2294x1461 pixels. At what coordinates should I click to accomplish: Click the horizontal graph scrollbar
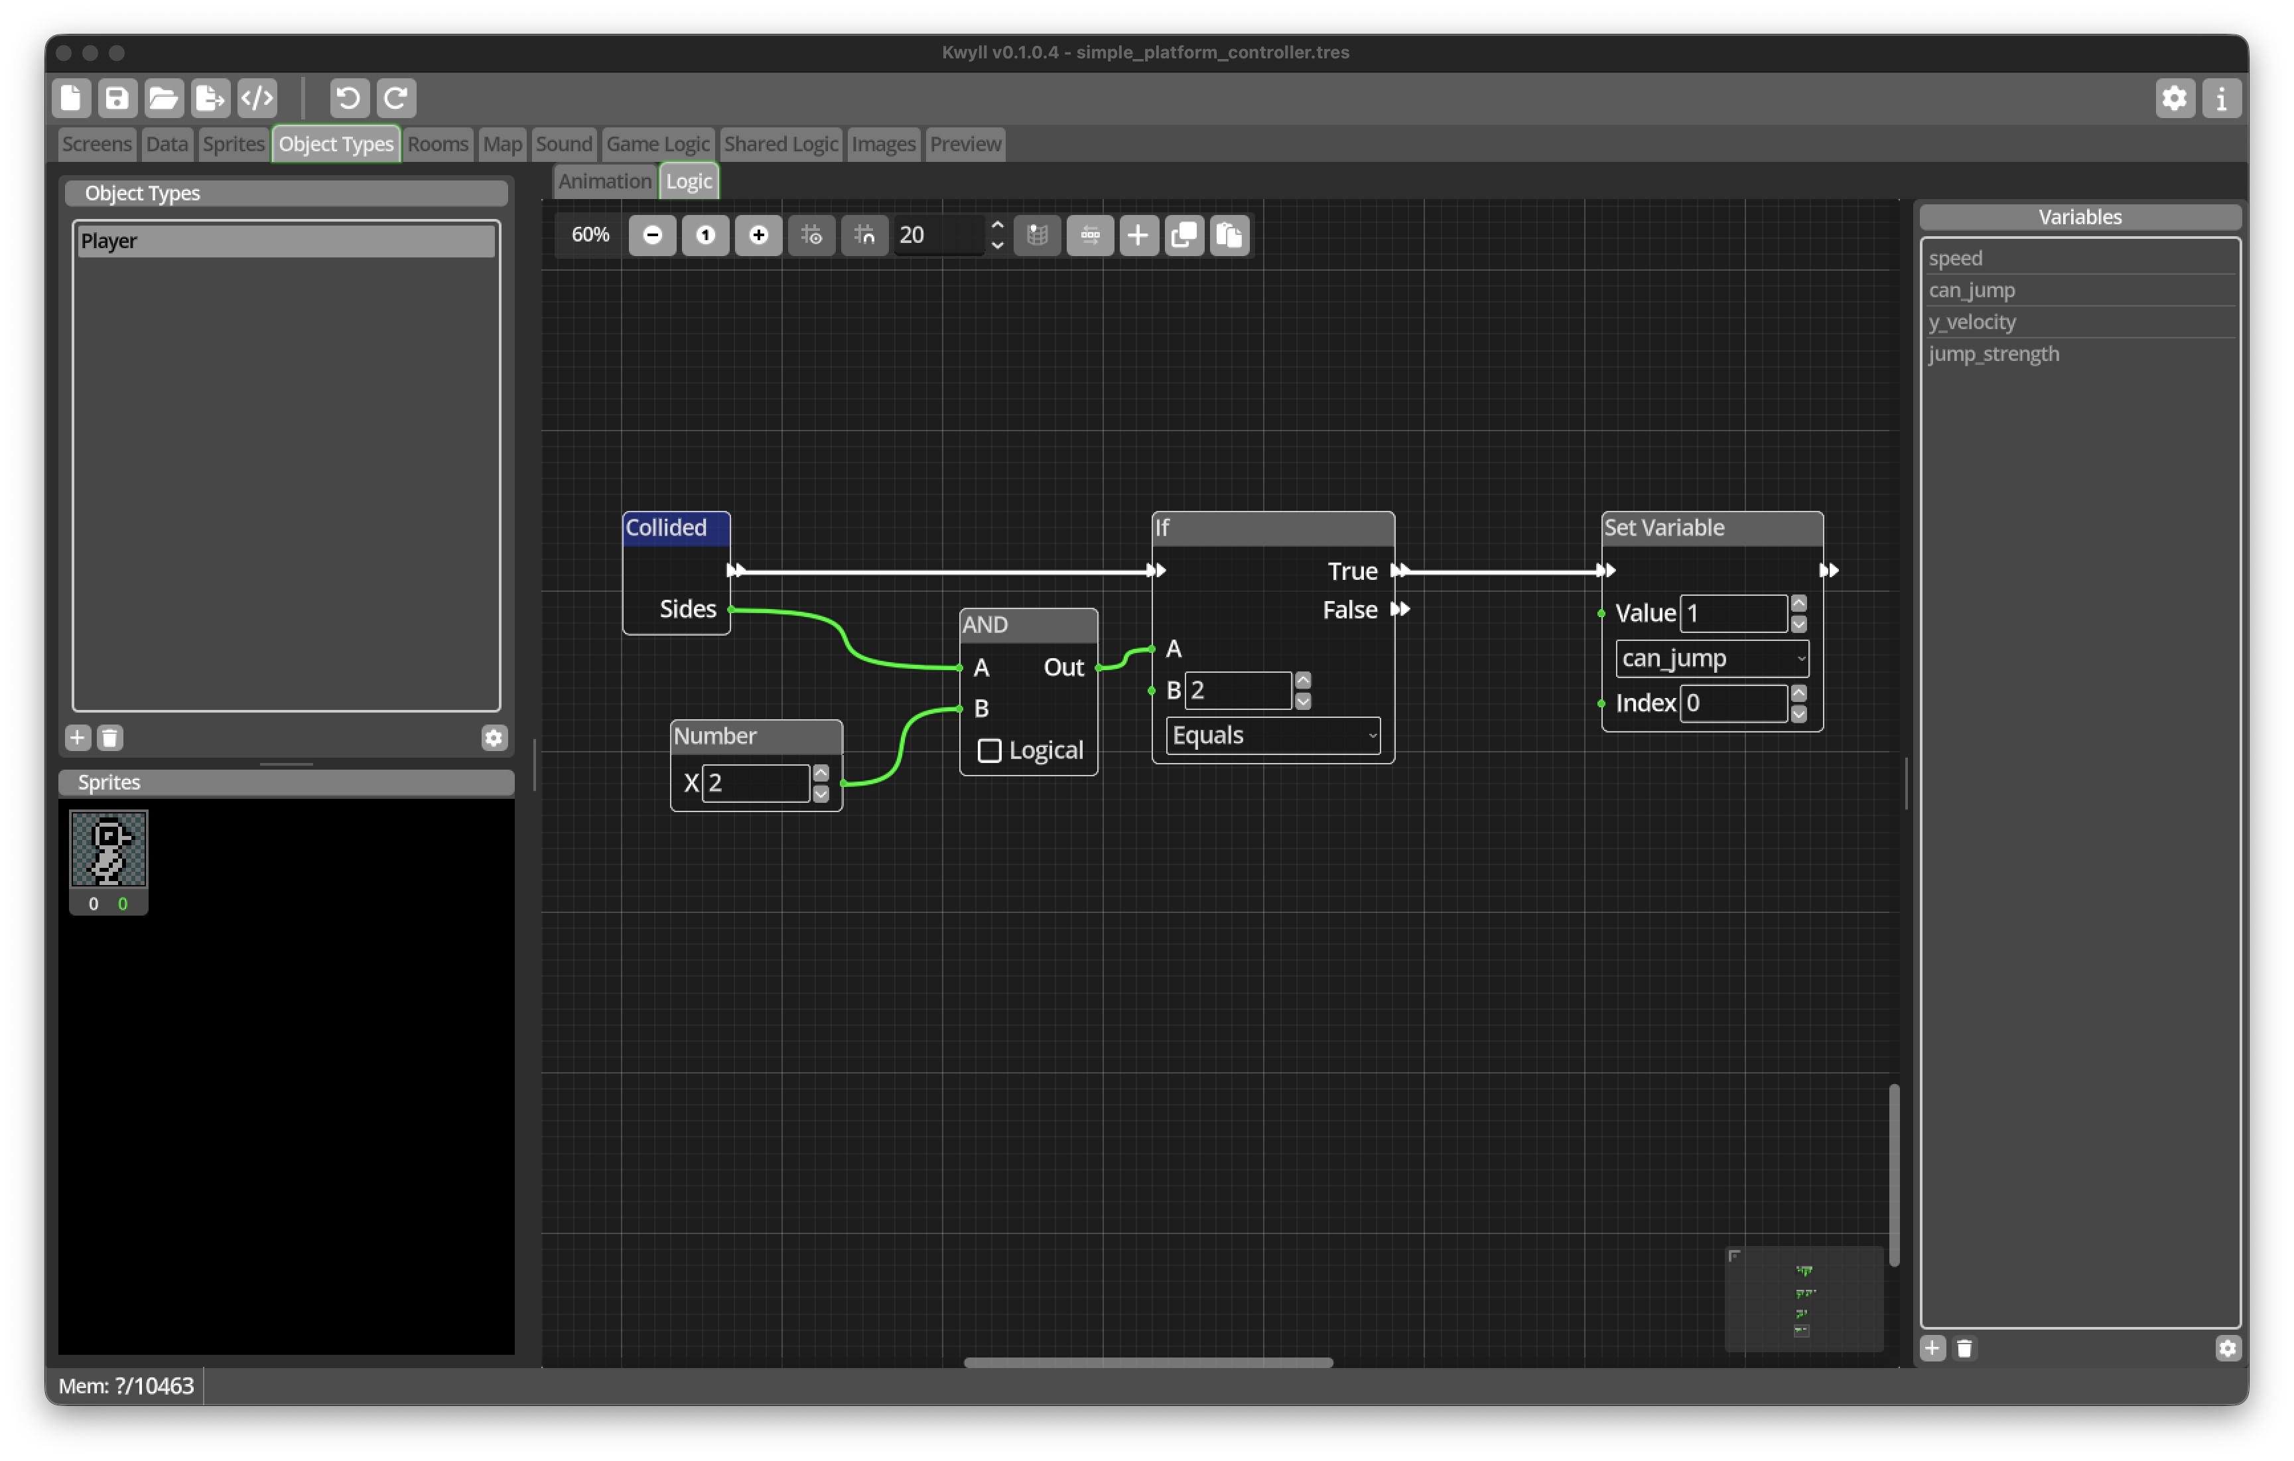[1148, 1362]
